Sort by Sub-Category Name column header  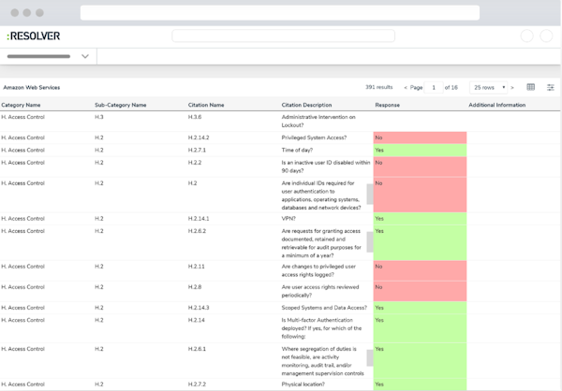pos(121,105)
